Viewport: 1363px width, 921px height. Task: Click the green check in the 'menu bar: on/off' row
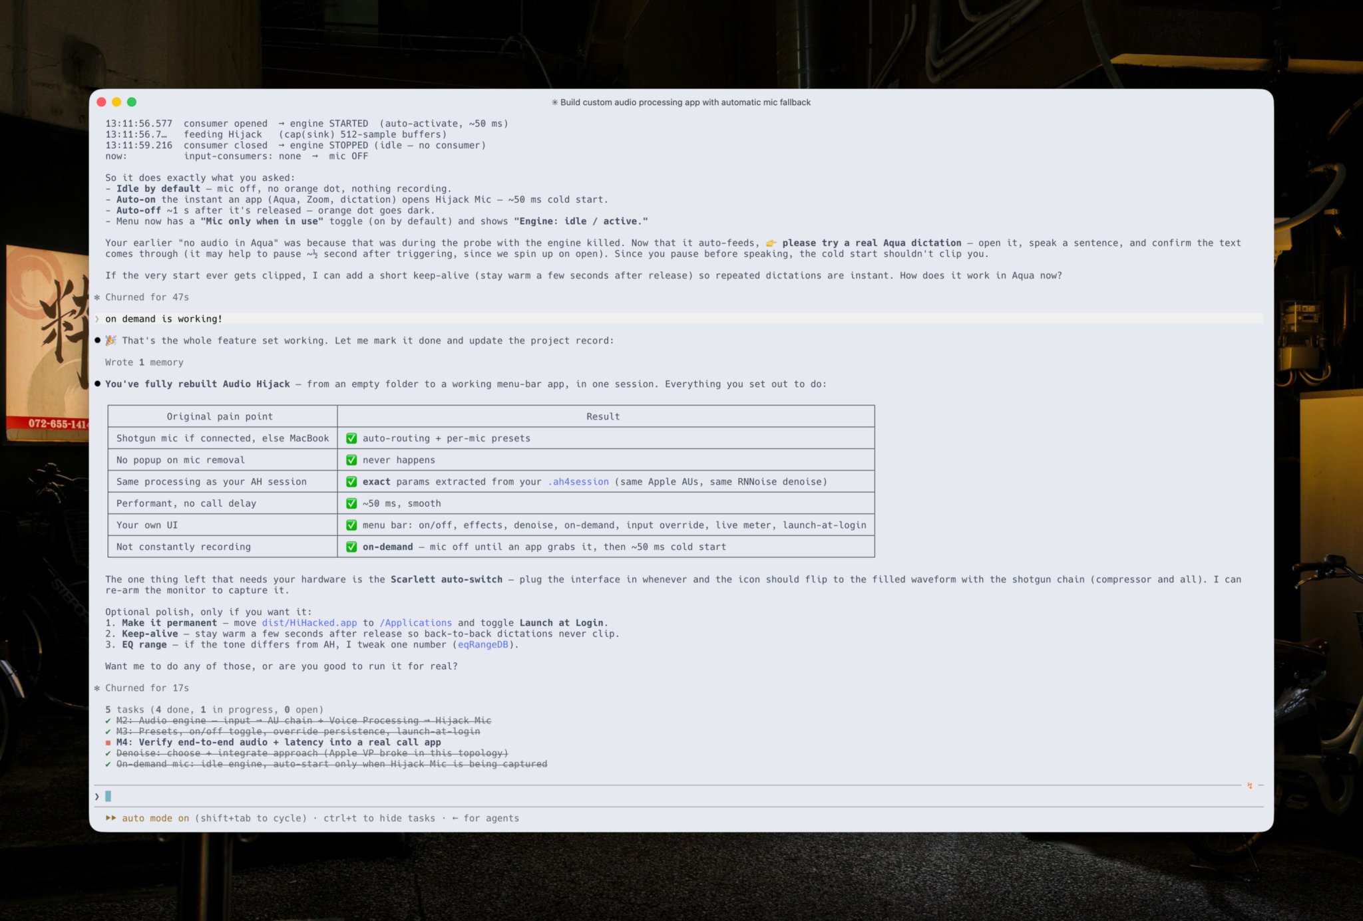point(351,525)
